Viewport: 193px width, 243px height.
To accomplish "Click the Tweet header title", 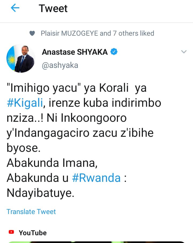I will tap(53, 8).
